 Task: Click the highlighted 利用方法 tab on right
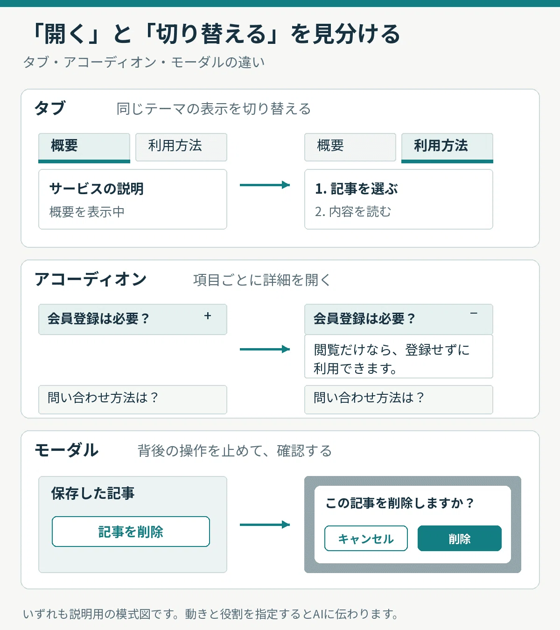click(447, 148)
